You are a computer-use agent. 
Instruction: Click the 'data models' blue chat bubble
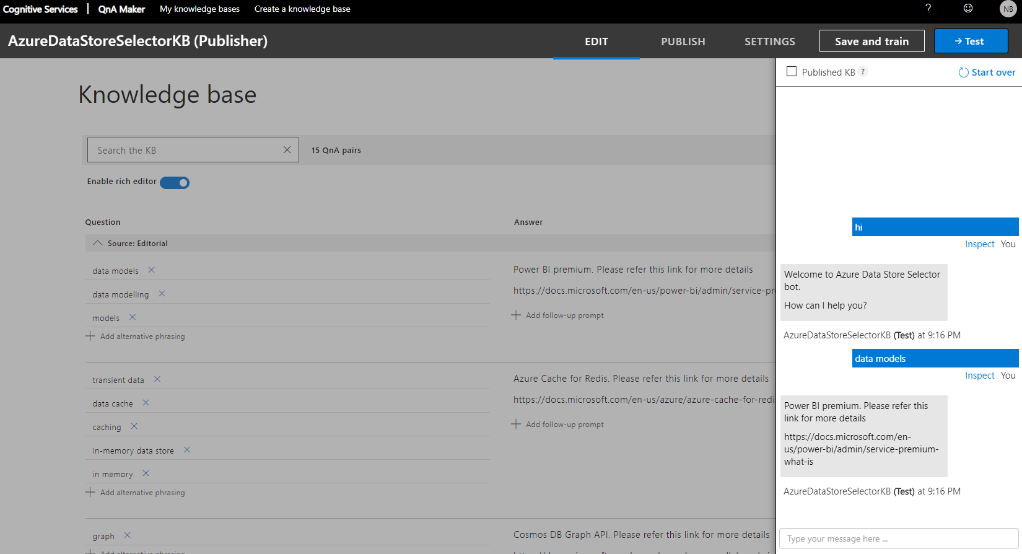[x=935, y=358]
